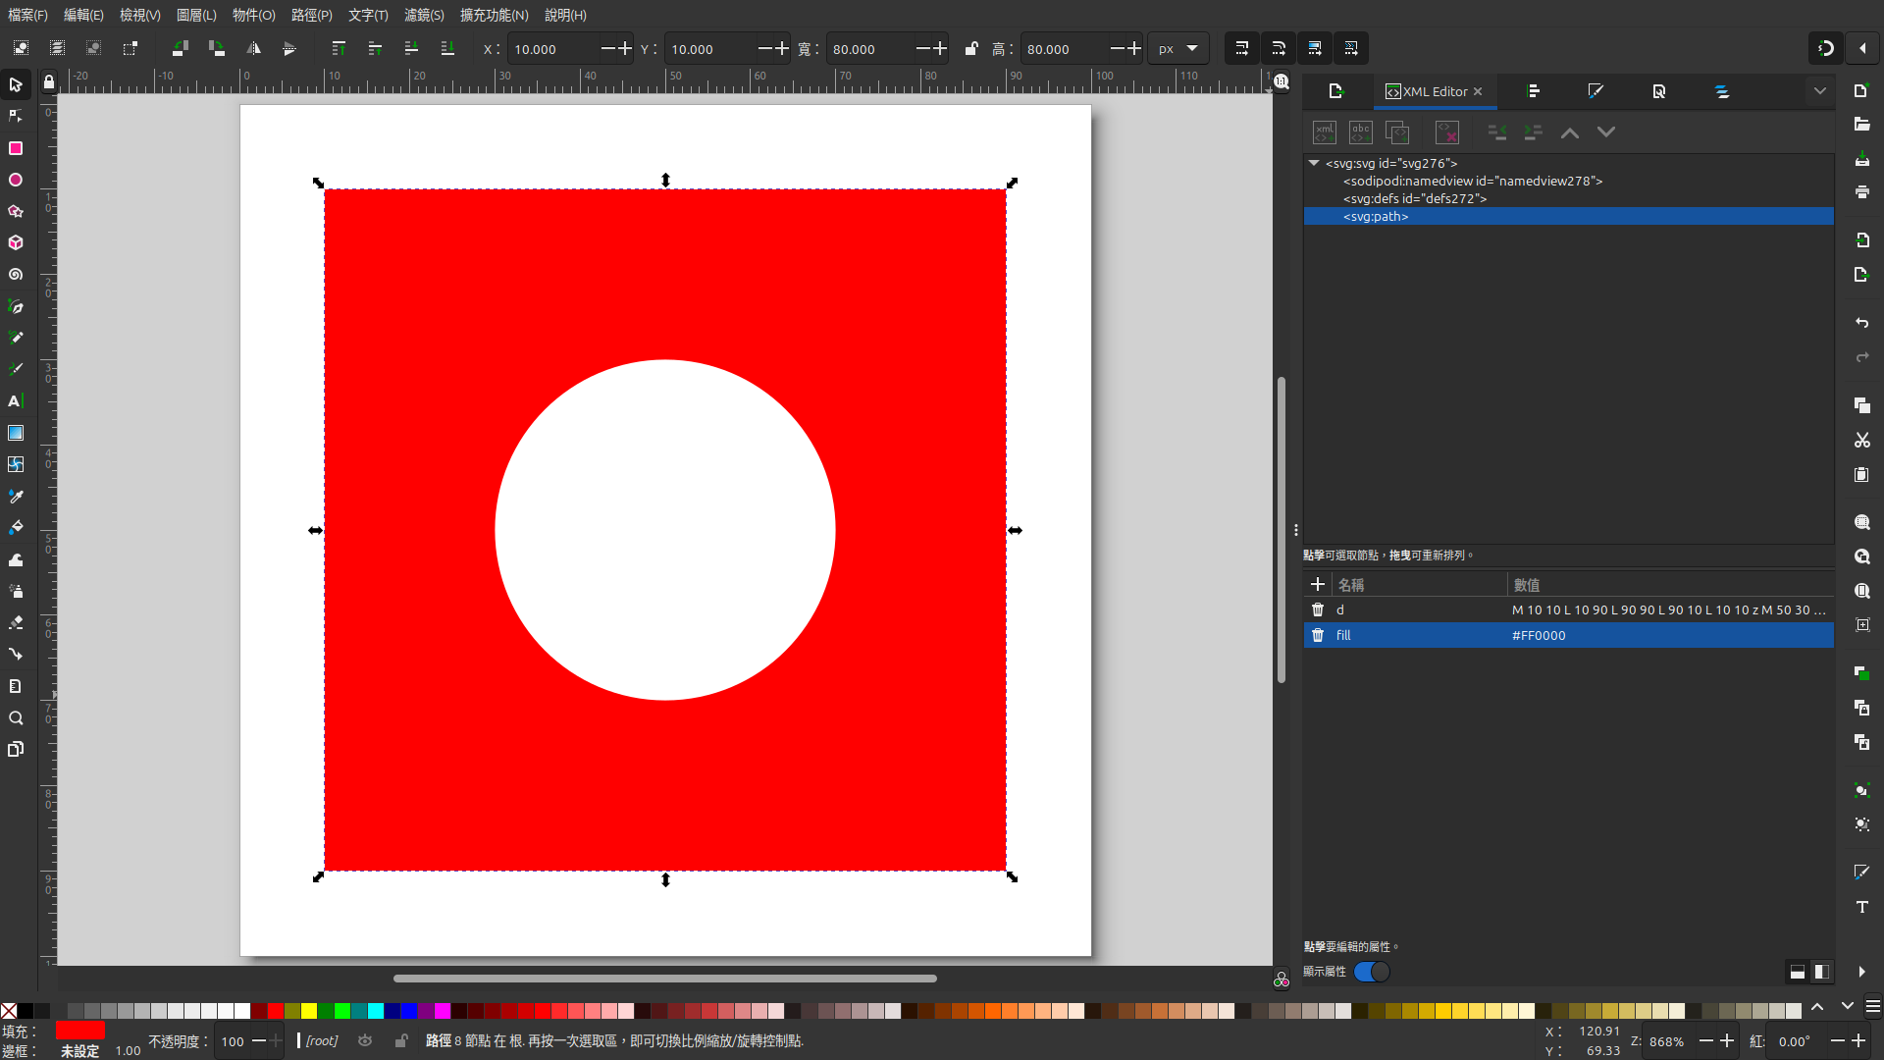
Task: Toggle scaling of stroke width
Action: 1241,48
